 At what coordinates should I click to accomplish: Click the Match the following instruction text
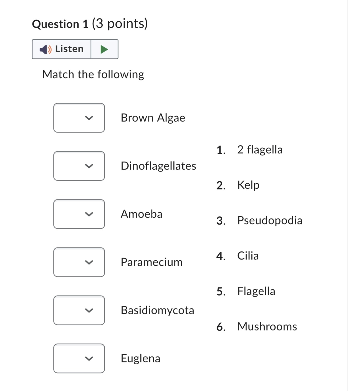pyautogui.click(x=93, y=74)
